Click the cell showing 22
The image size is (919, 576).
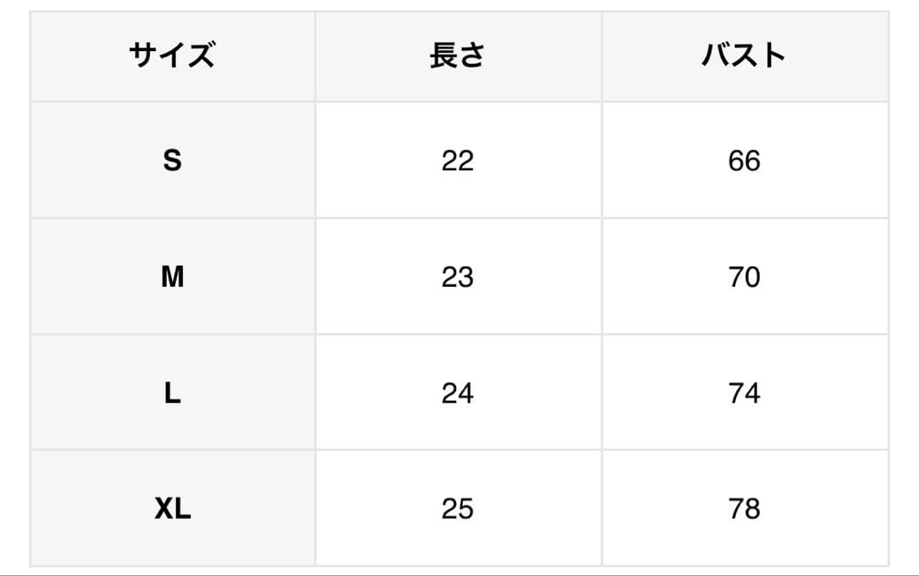(458, 160)
